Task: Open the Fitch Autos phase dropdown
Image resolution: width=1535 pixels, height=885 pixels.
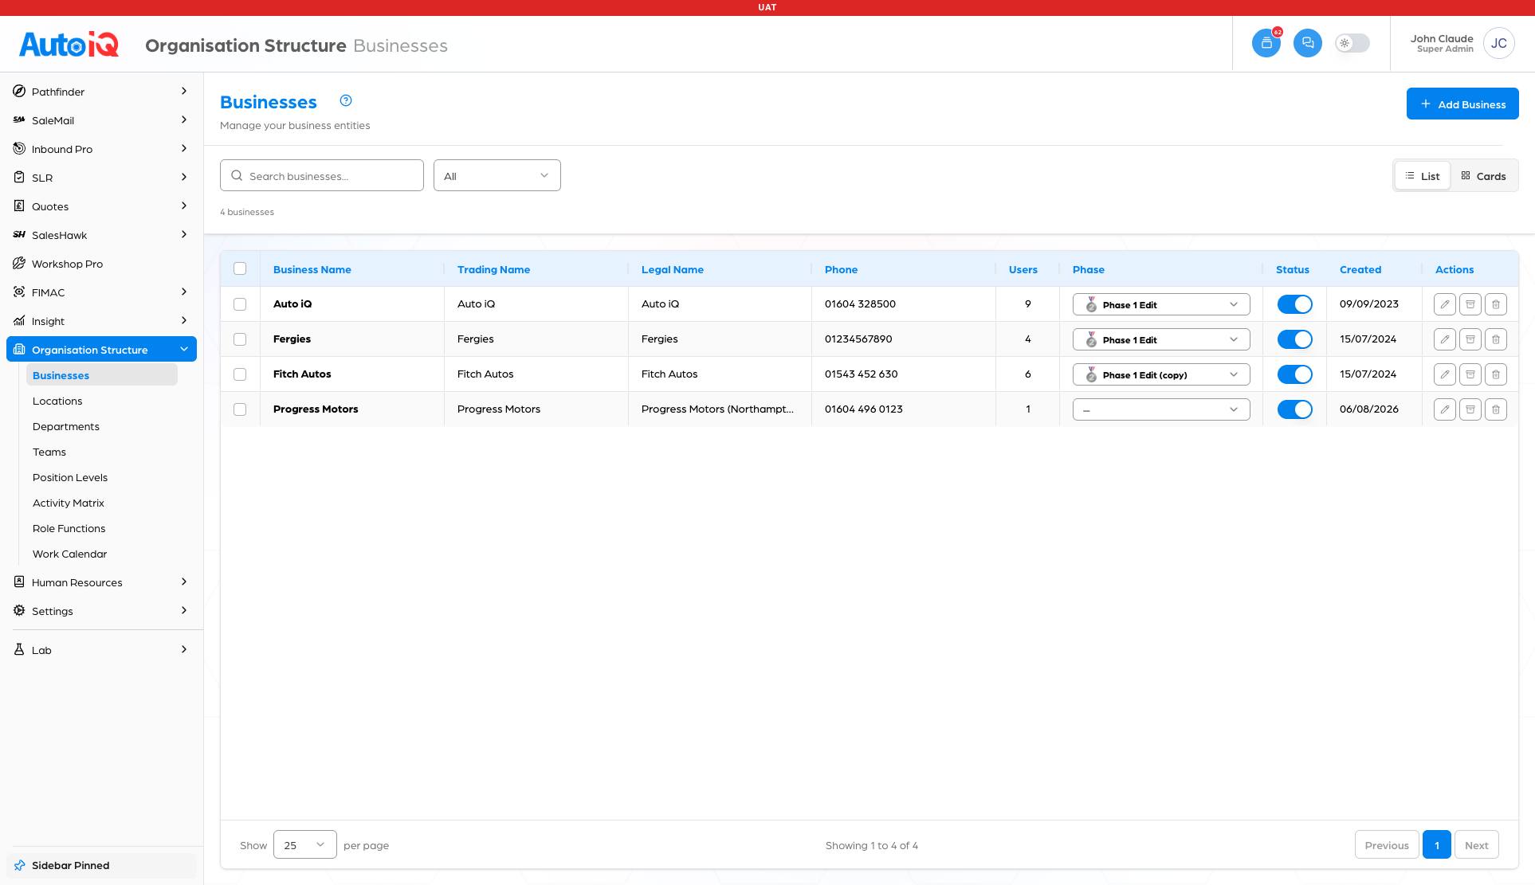Action: click(x=1161, y=374)
